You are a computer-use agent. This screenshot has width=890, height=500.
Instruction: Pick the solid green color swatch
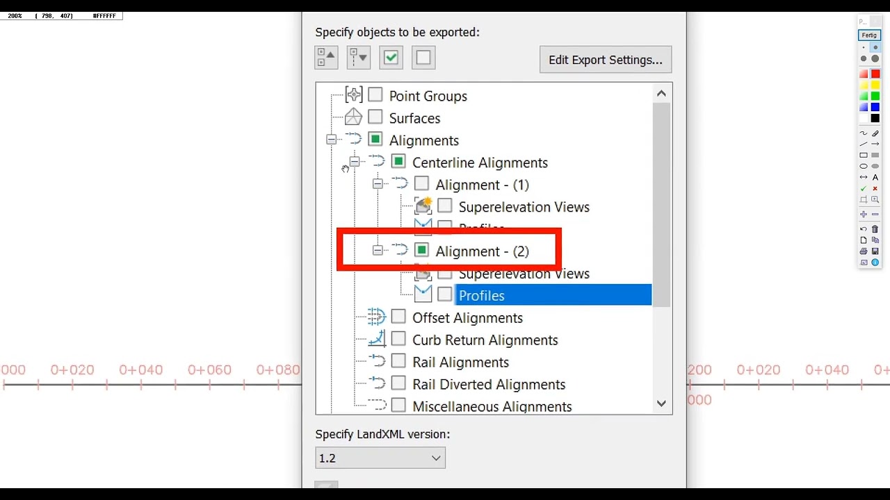coord(875,96)
